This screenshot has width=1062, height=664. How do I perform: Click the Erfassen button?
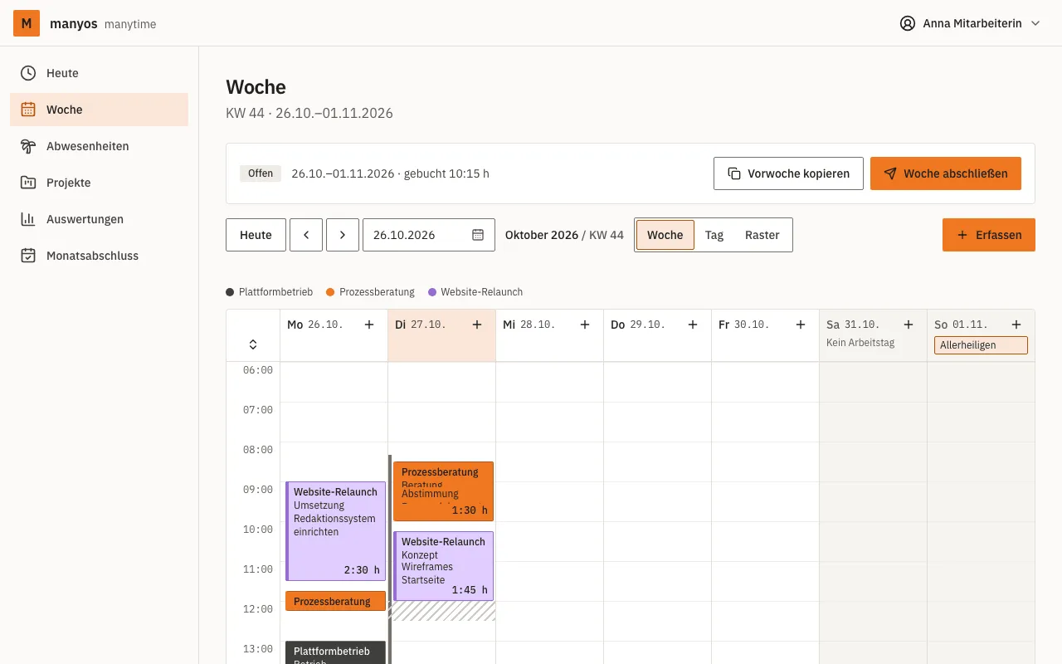[989, 235]
